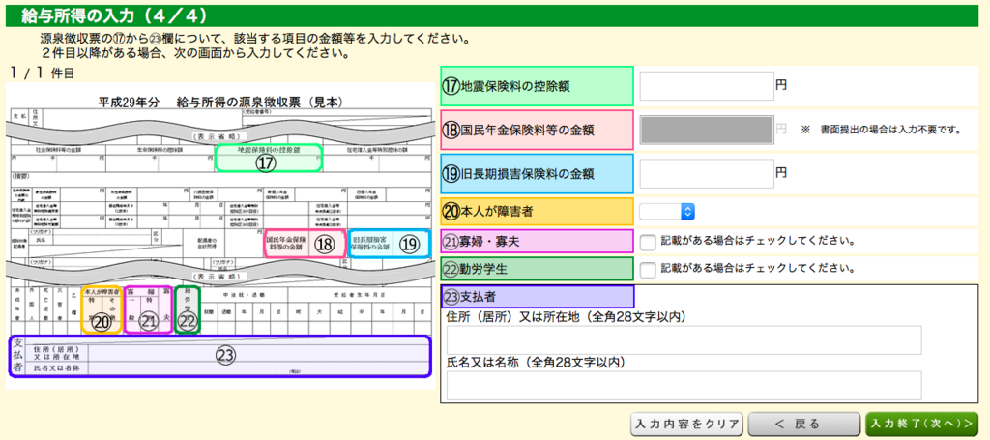Check the ㉒勤労学生 checkbox
This screenshot has height=440, width=990.
(647, 270)
